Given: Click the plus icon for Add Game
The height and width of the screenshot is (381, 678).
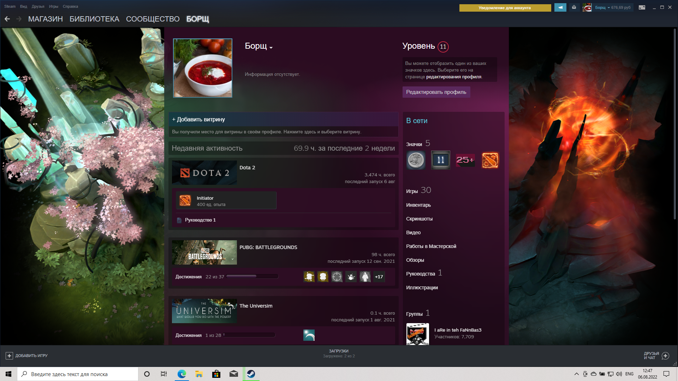Looking at the screenshot, I should click(10, 356).
